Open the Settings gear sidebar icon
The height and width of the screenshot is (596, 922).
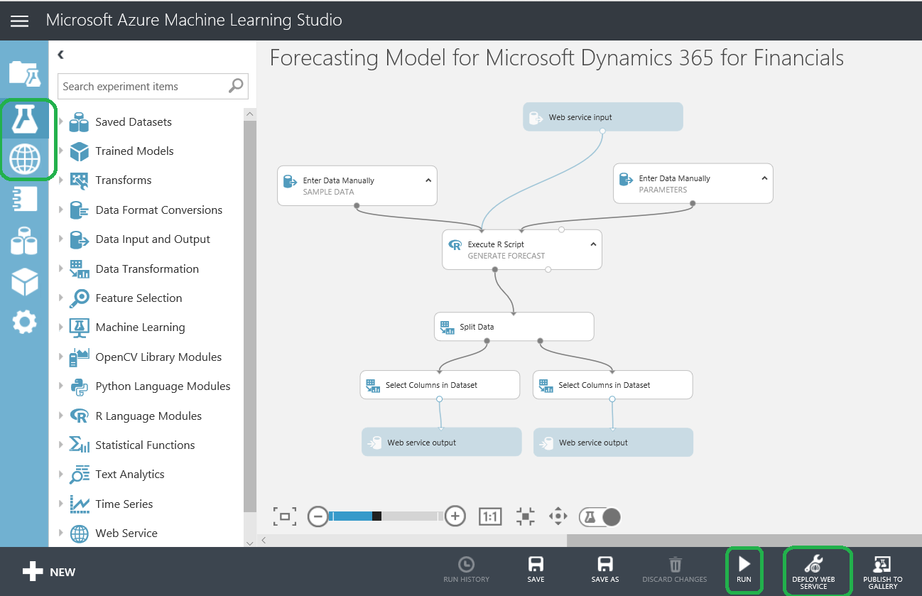(24, 323)
